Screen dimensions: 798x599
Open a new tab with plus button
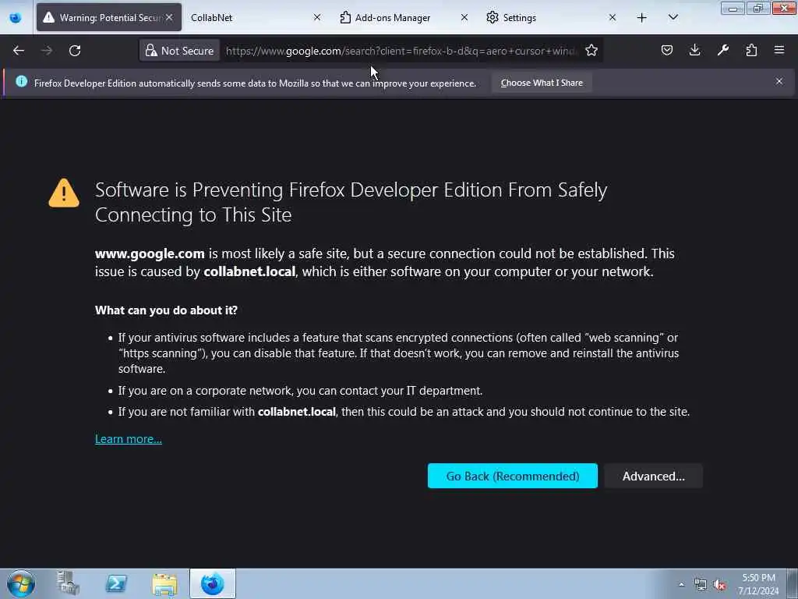pyautogui.click(x=642, y=18)
